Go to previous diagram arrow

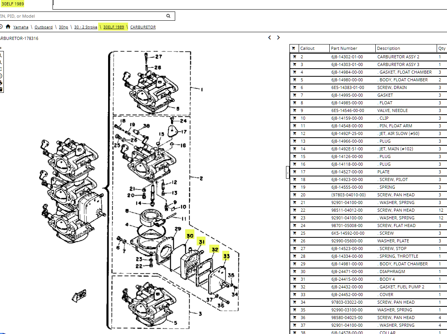point(270,37)
